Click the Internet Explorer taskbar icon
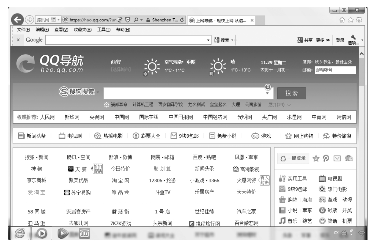 20,233
